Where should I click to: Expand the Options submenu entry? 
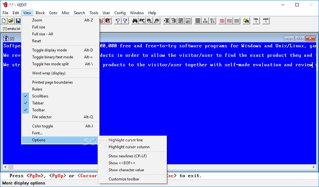coord(60,140)
